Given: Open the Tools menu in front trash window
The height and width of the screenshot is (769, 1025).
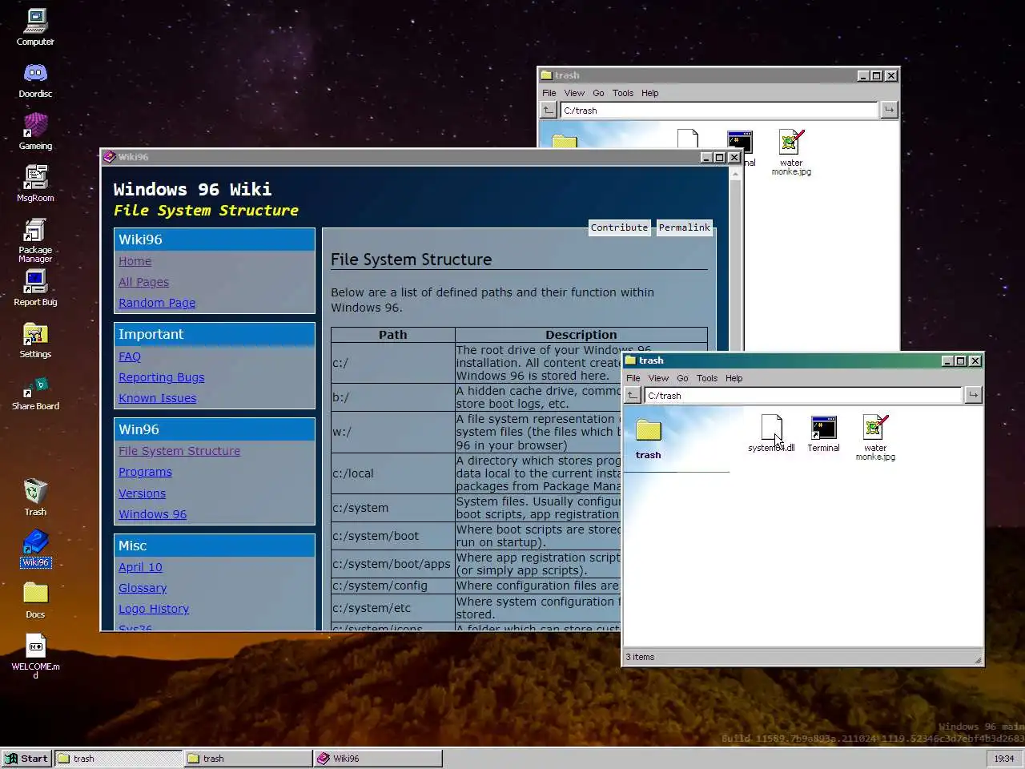Looking at the screenshot, I should (x=707, y=378).
